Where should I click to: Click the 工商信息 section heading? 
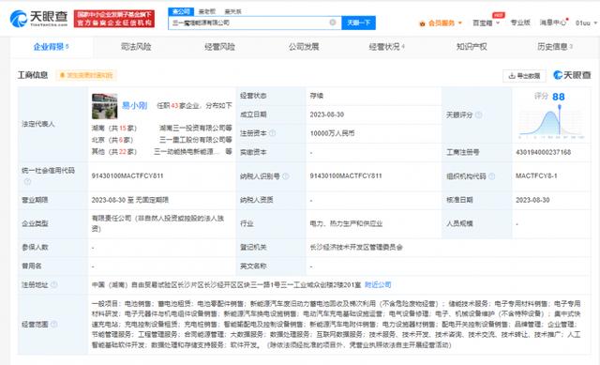click(33, 75)
